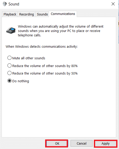The width and height of the screenshot is (119, 149).
Task: Click the 'Reduce the volume of other sounds by 80%' text
Action: [45, 66]
